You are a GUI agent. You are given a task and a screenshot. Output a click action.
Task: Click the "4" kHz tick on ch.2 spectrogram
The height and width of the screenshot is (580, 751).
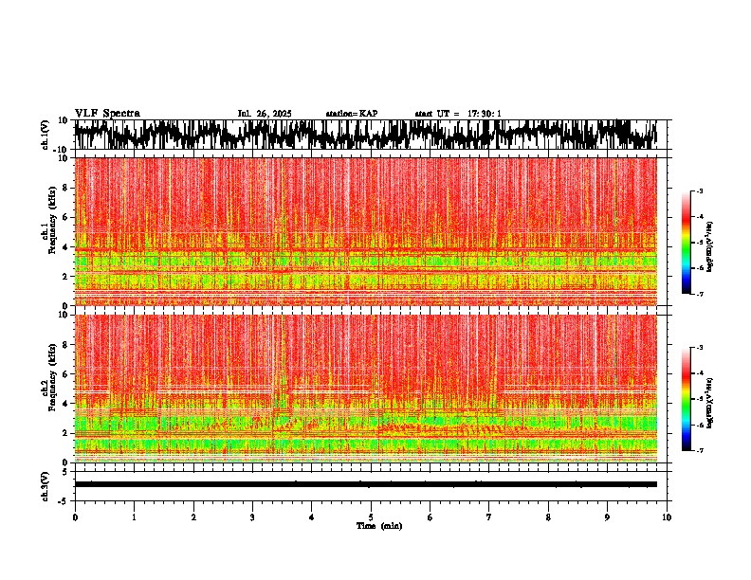tap(65, 404)
